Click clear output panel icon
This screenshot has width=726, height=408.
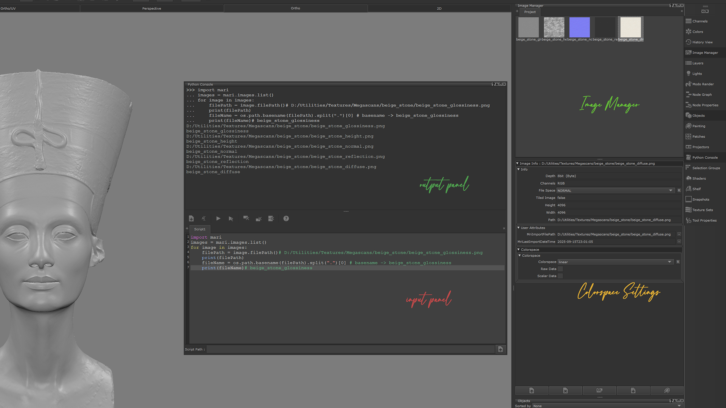246,218
